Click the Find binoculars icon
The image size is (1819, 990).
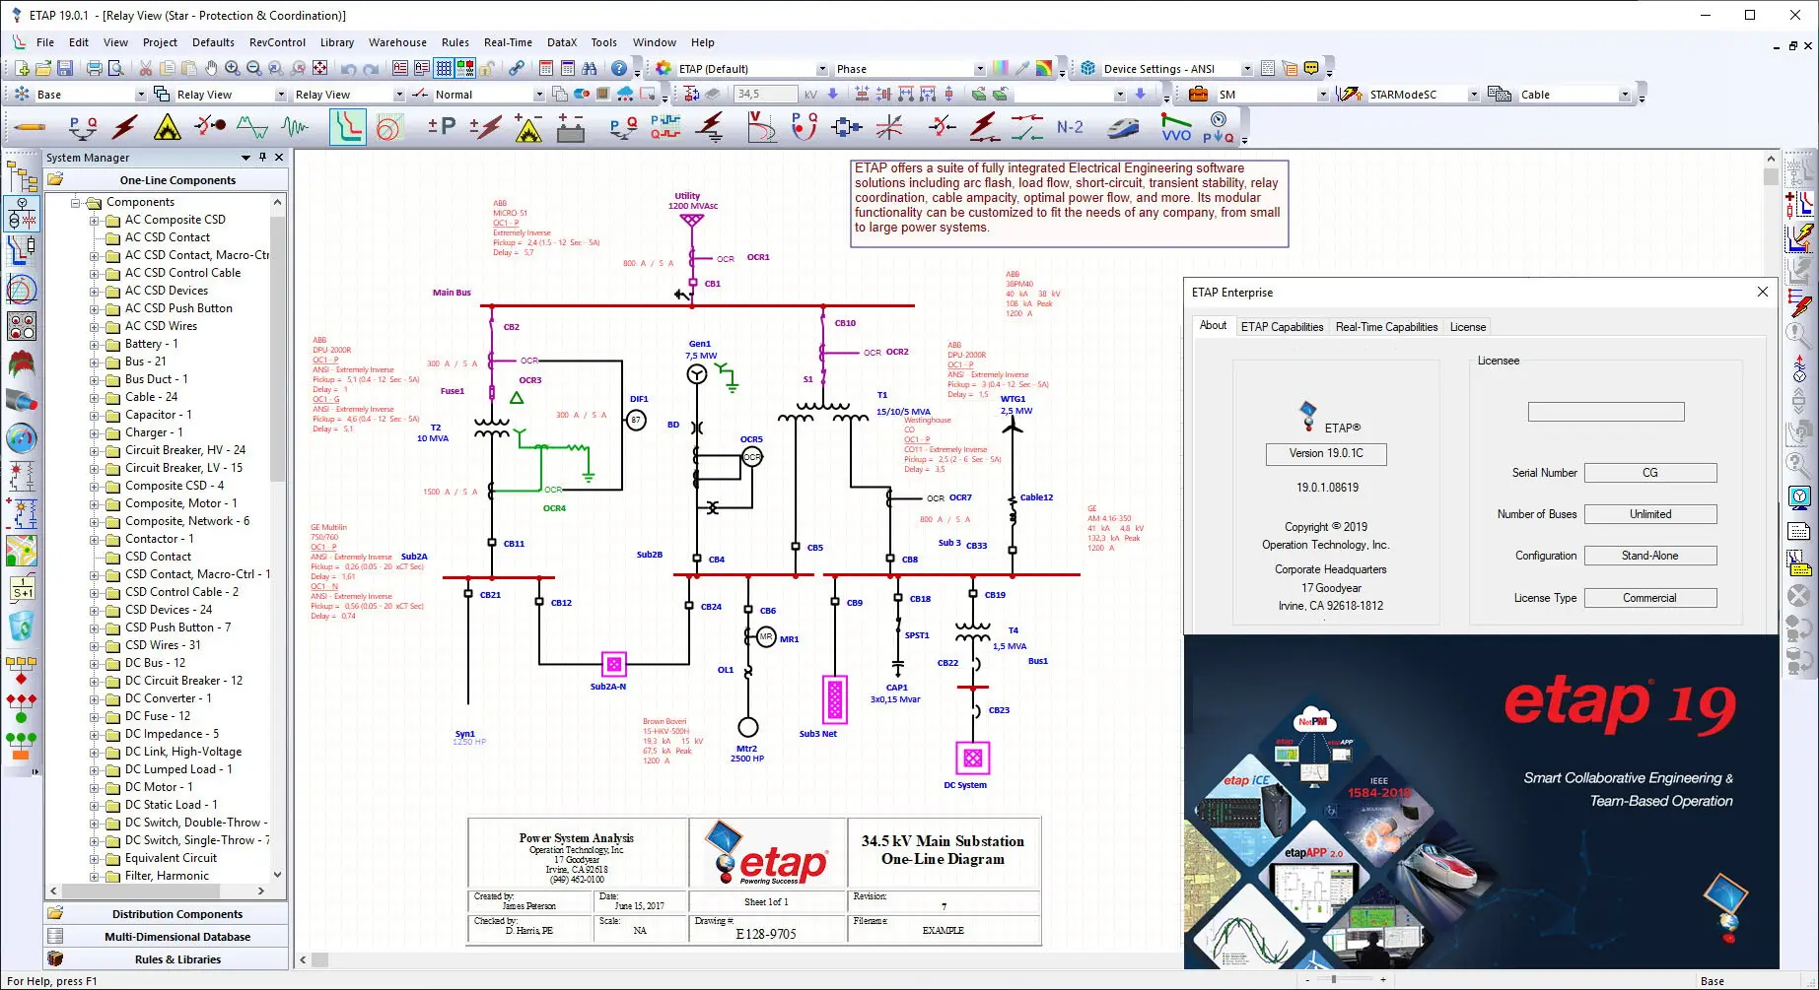[x=590, y=68]
